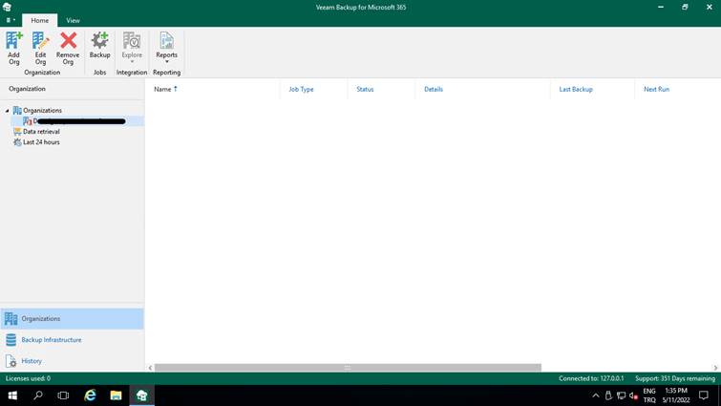721x406 pixels.
Task: Sort by the Last Backup column
Action: [576, 89]
